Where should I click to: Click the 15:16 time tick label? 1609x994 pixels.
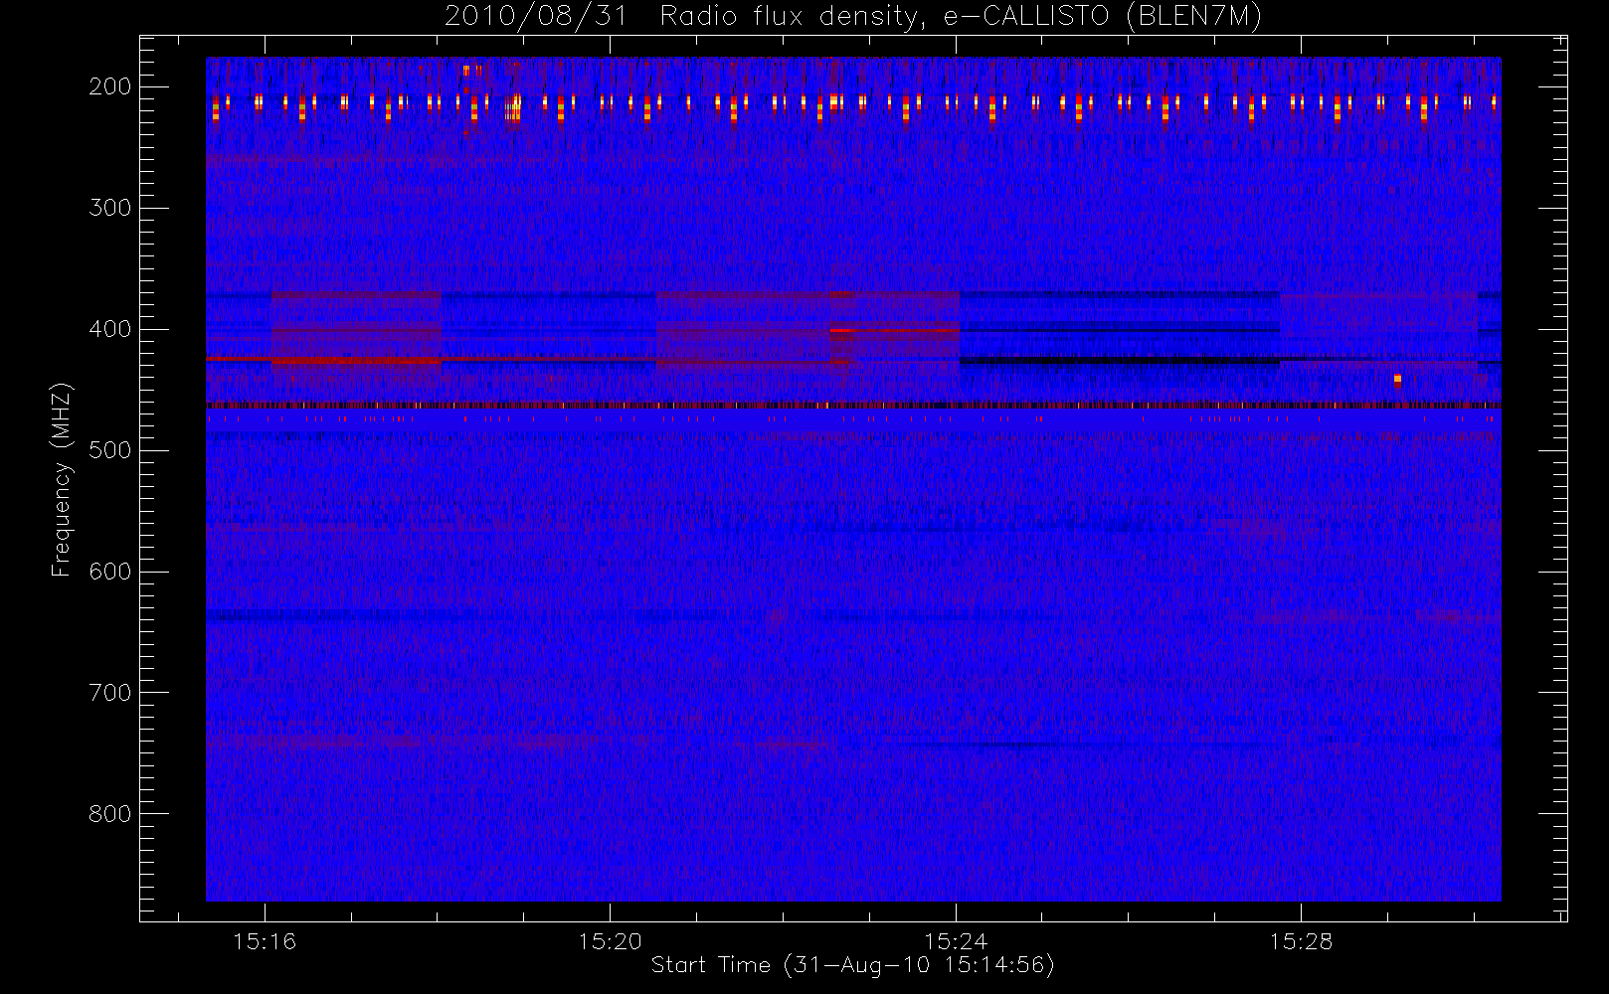point(265,941)
